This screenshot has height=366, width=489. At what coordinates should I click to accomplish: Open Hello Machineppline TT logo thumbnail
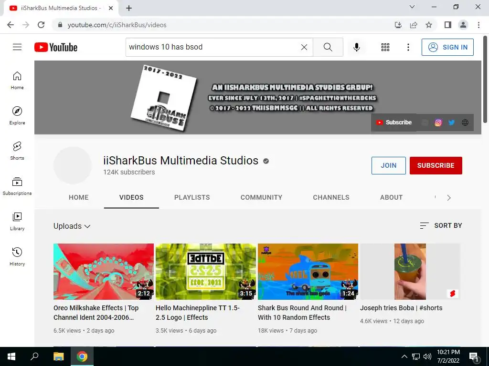pyautogui.click(x=206, y=272)
